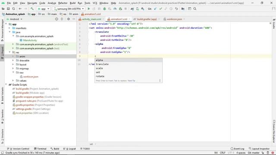Close the animation1.xml tab
The height and width of the screenshot is (155, 276).
129,19
